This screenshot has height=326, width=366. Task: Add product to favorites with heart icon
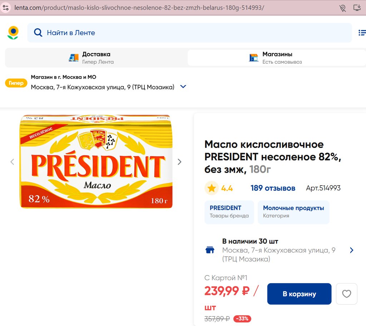click(346, 294)
